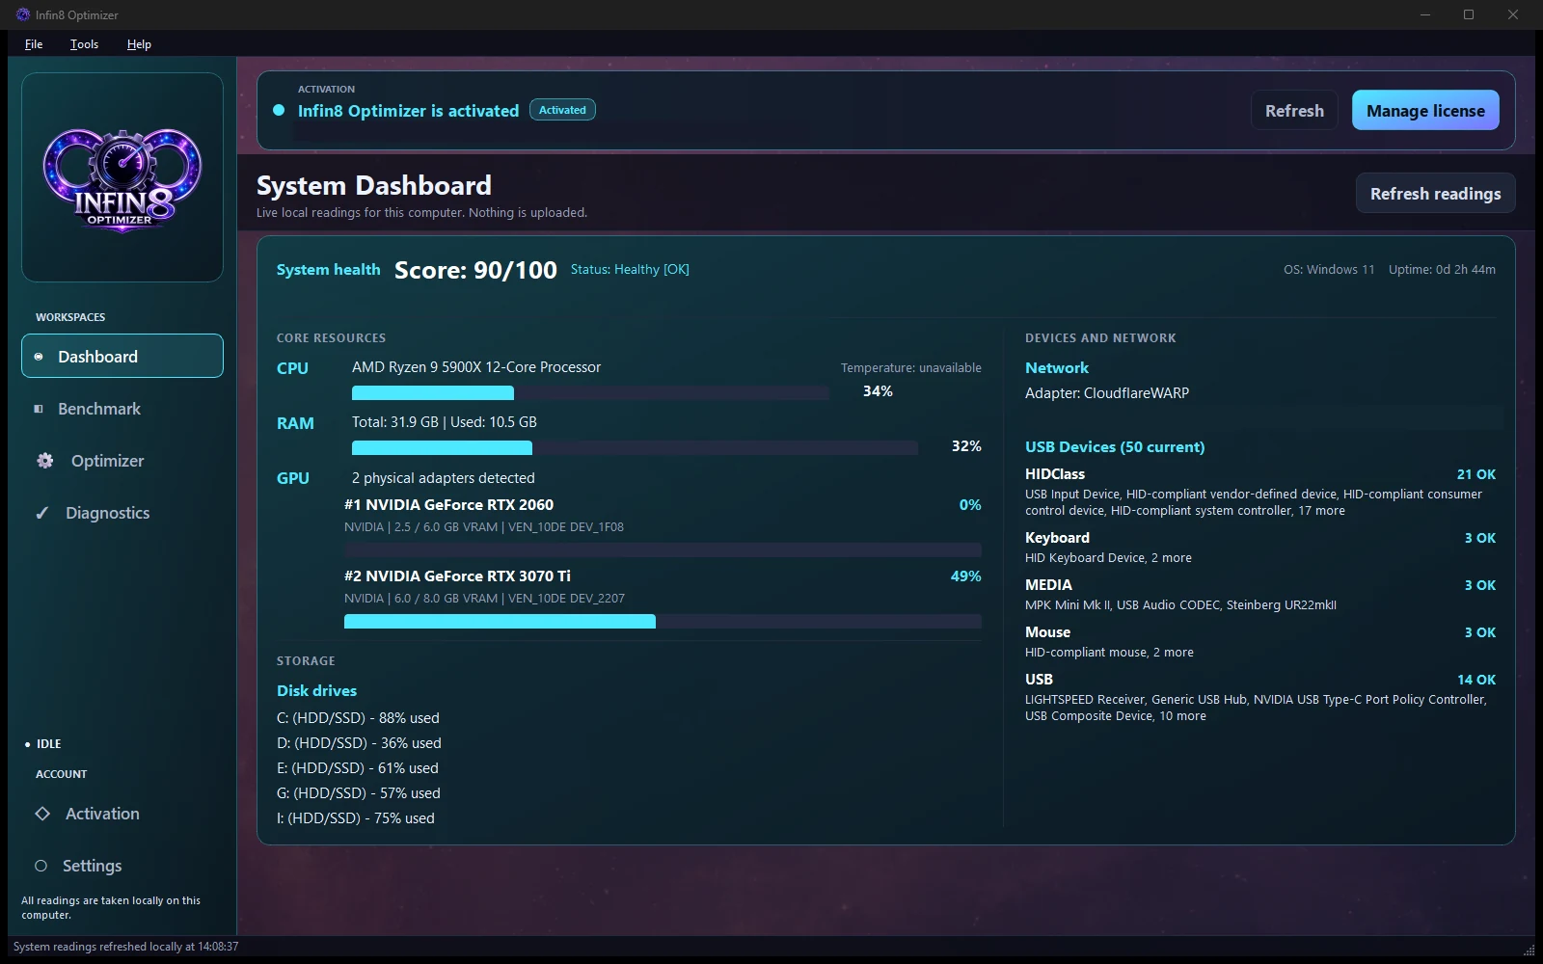
Task: Click the 'Score: 90/100' text
Action: pos(475,270)
